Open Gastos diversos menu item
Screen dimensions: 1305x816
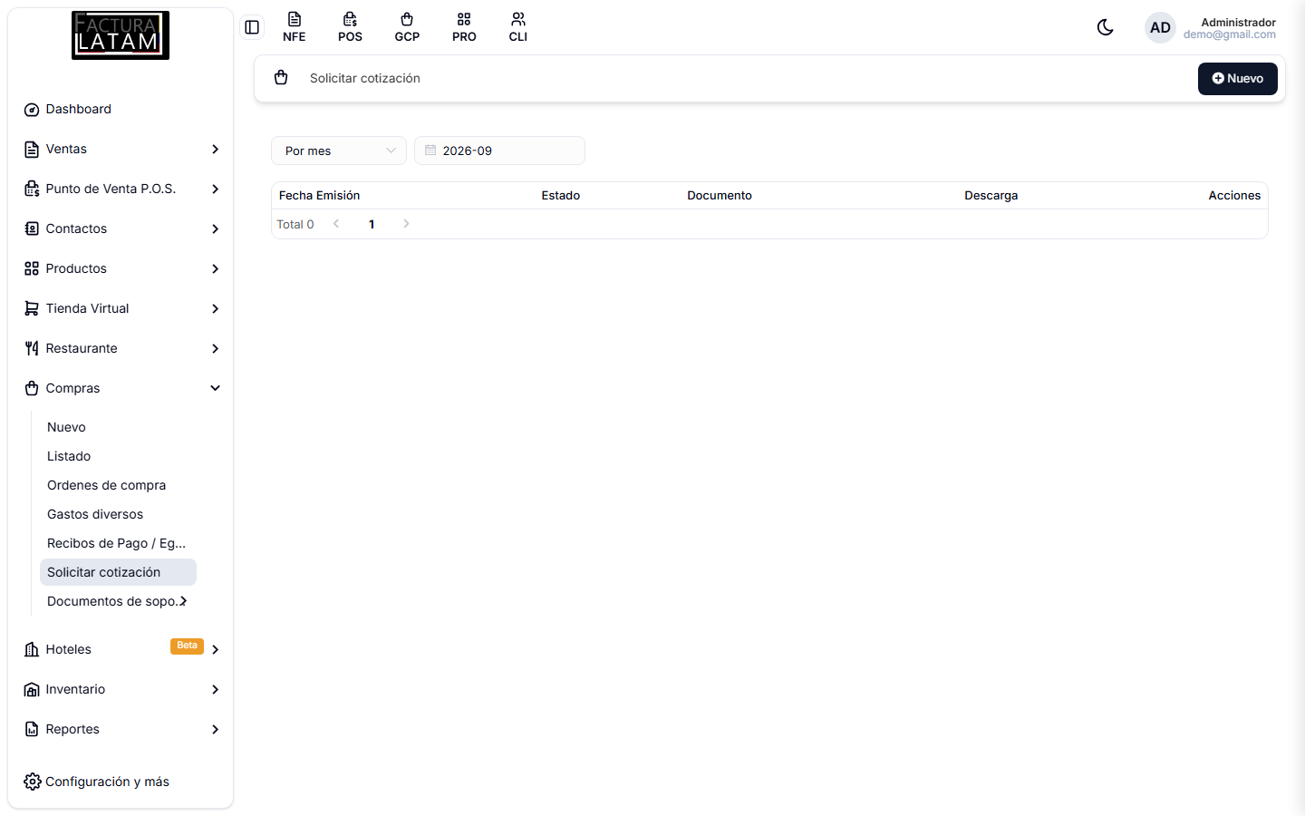click(x=95, y=514)
